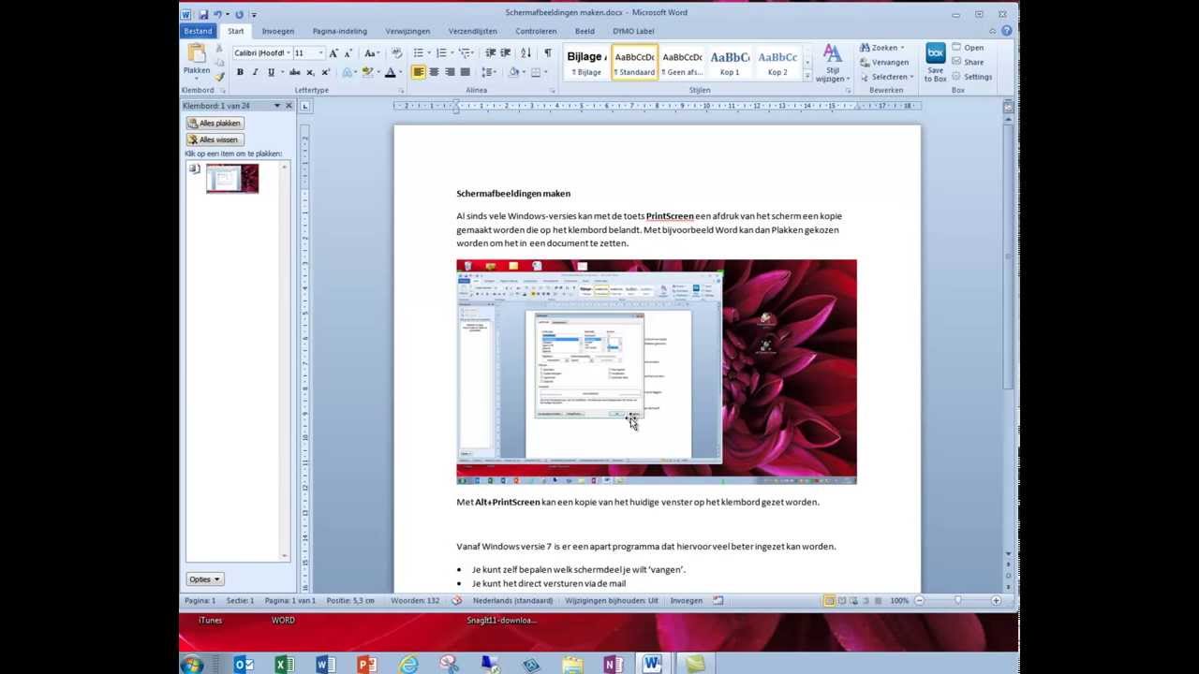The width and height of the screenshot is (1199, 674).
Task: Open the font name dropdown
Action: pyautogui.click(x=289, y=53)
